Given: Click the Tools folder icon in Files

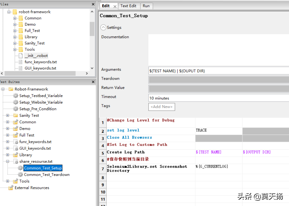Looking at the screenshot, I should coord(21,49).
